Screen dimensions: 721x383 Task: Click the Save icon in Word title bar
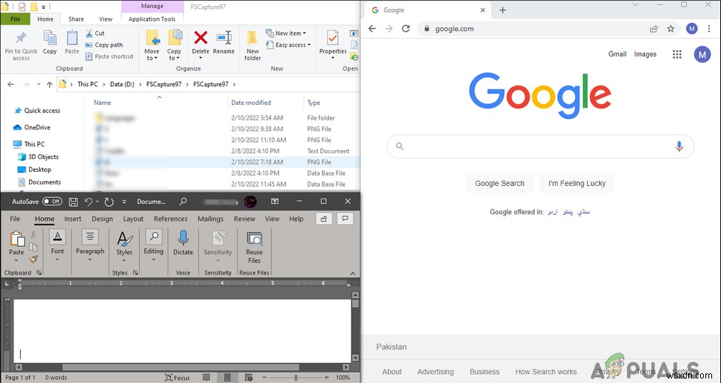point(73,202)
